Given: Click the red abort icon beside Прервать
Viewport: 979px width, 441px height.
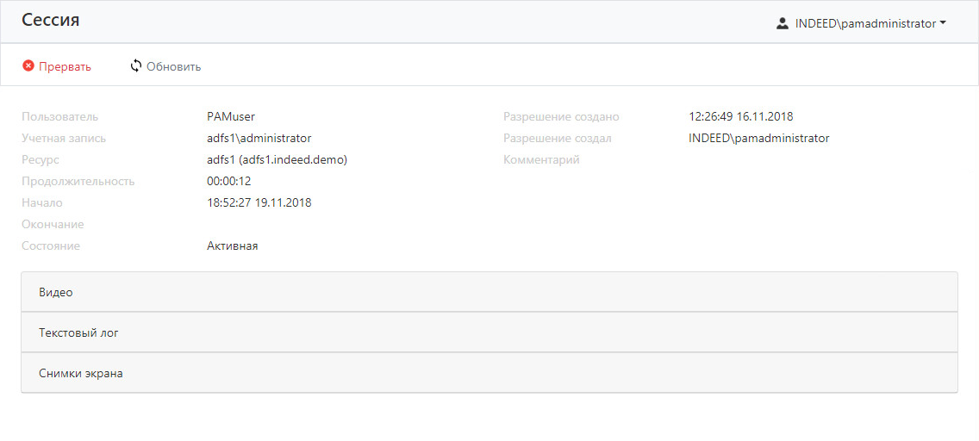Looking at the screenshot, I should pyautogui.click(x=28, y=66).
